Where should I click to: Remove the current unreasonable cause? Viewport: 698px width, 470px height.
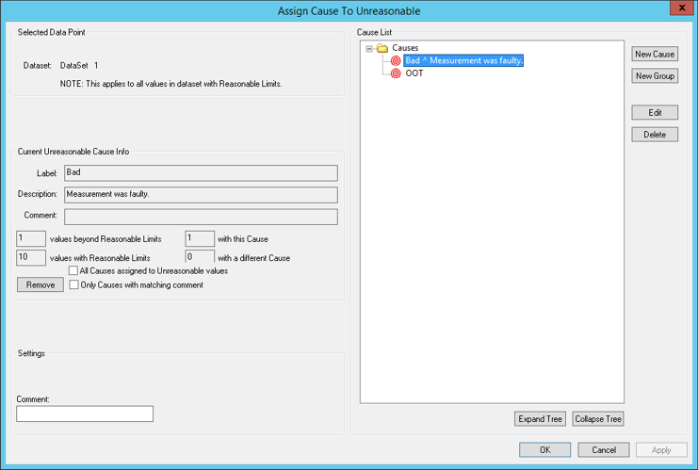40,284
